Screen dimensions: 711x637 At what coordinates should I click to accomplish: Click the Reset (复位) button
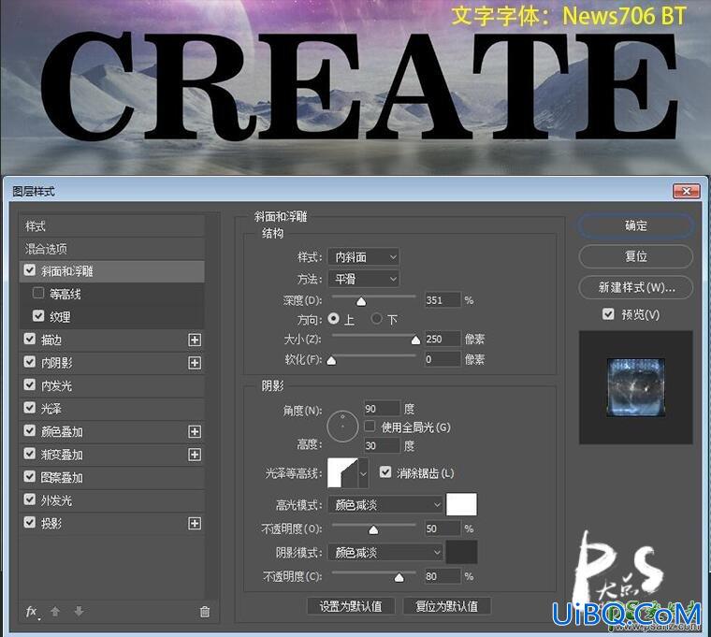[x=636, y=256]
